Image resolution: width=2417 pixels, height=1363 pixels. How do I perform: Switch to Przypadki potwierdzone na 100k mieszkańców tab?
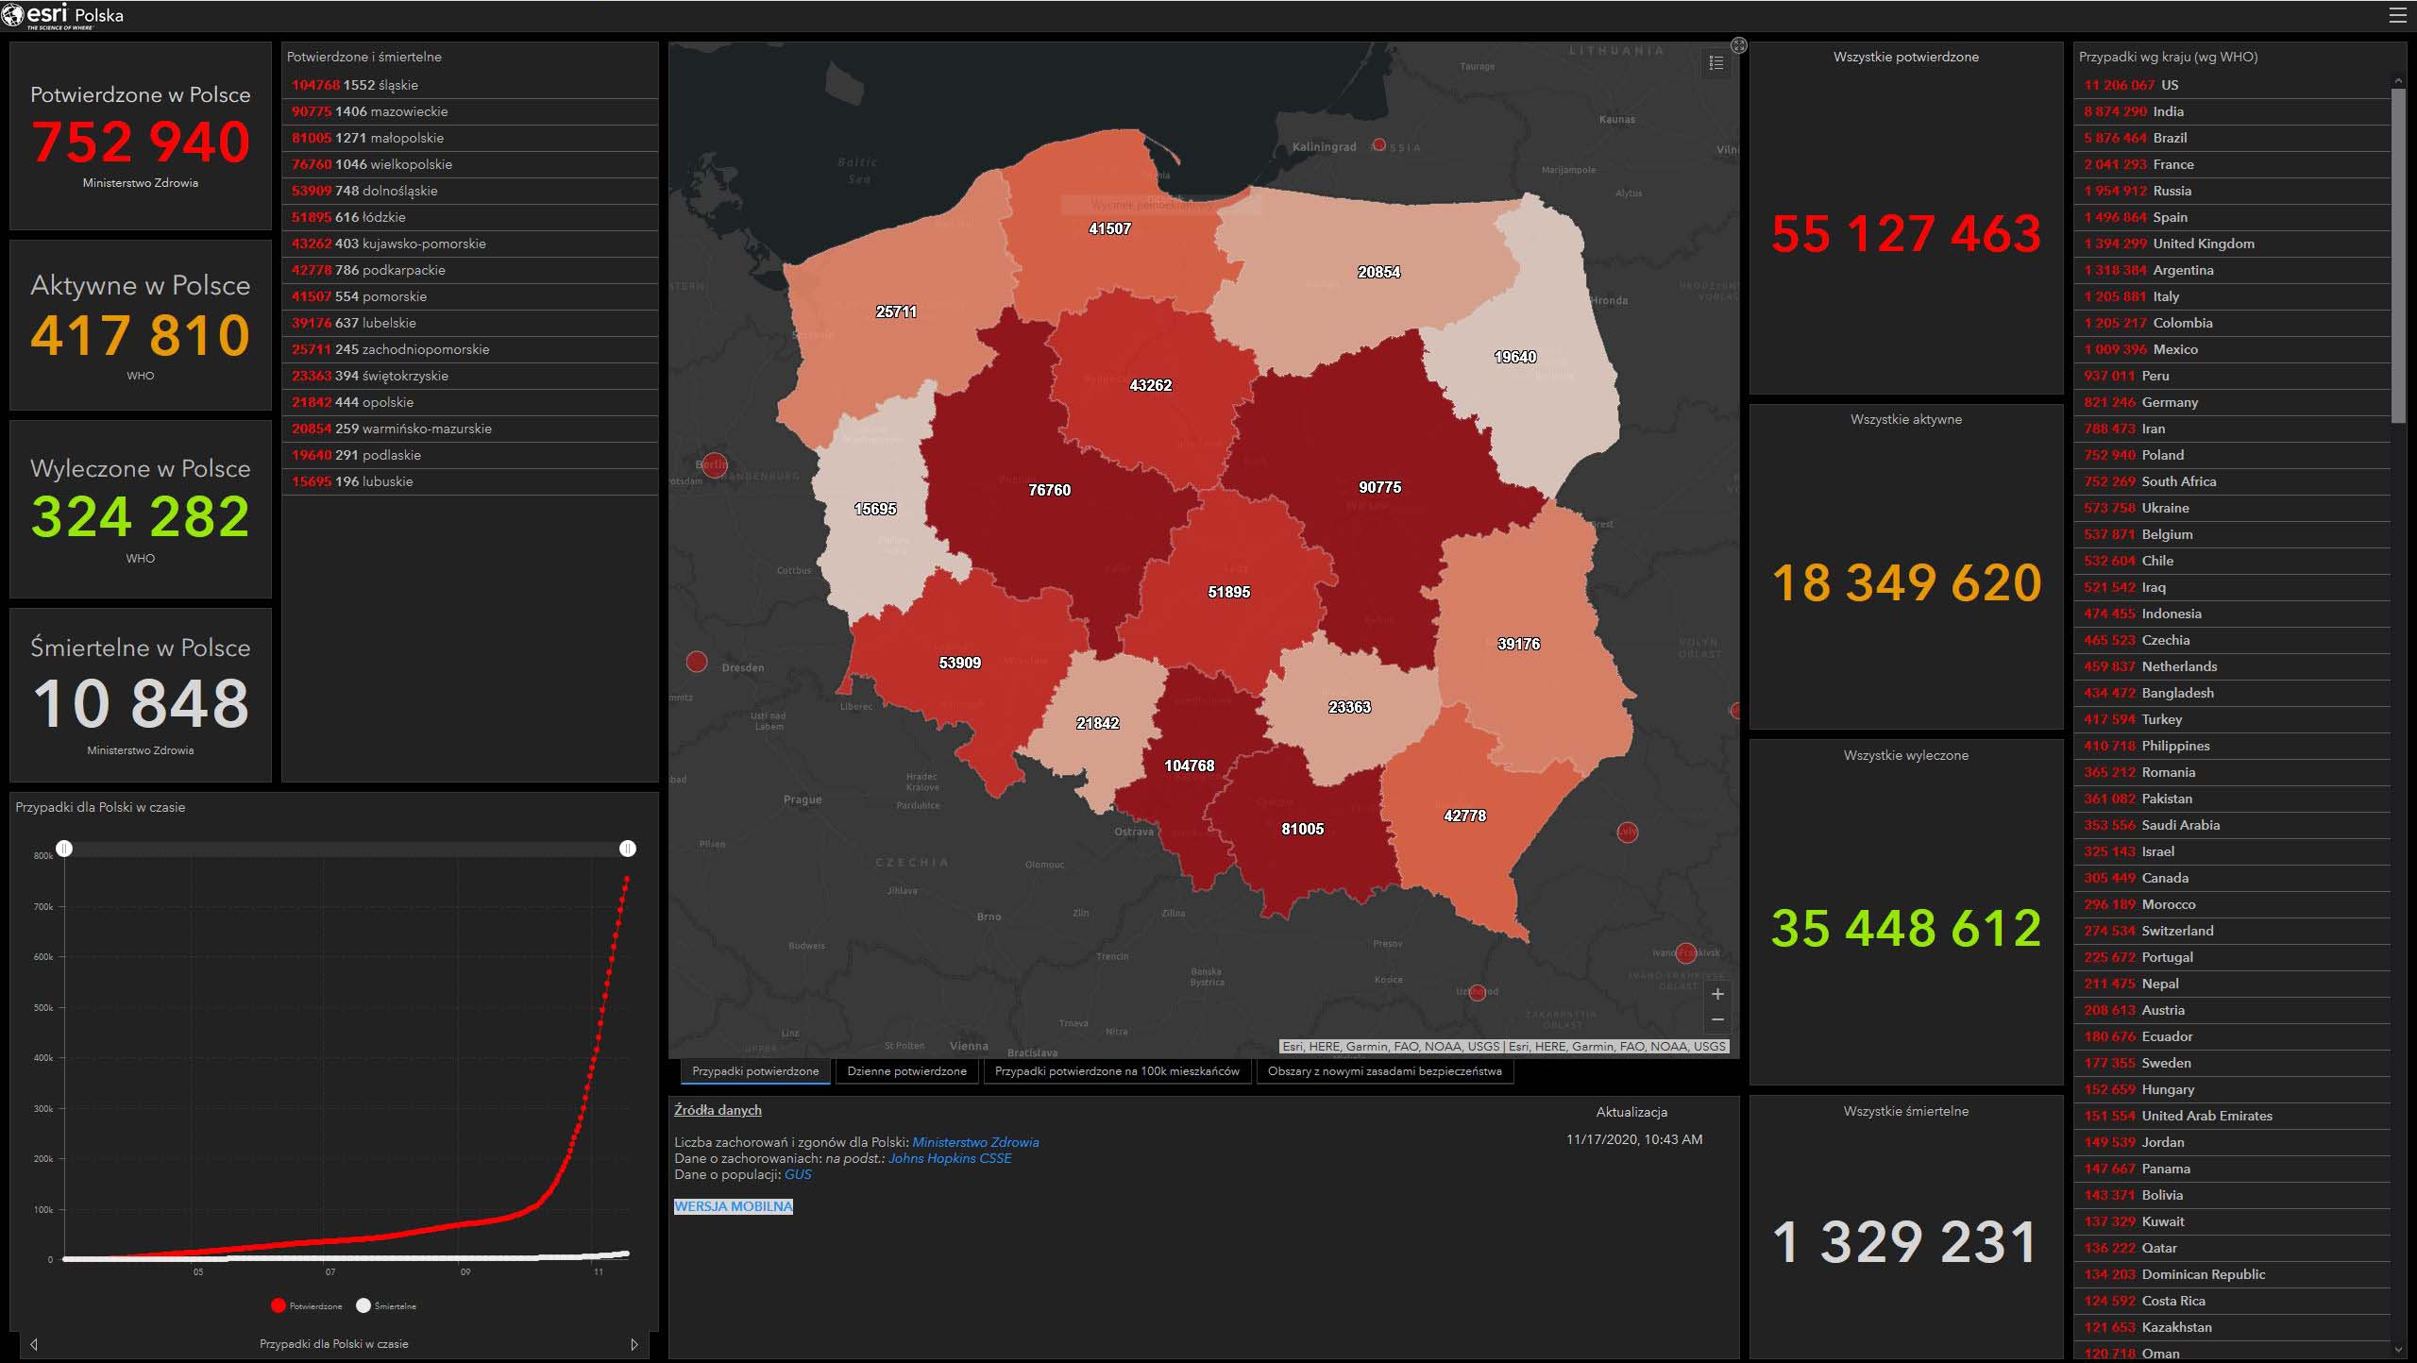click(x=1117, y=1071)
